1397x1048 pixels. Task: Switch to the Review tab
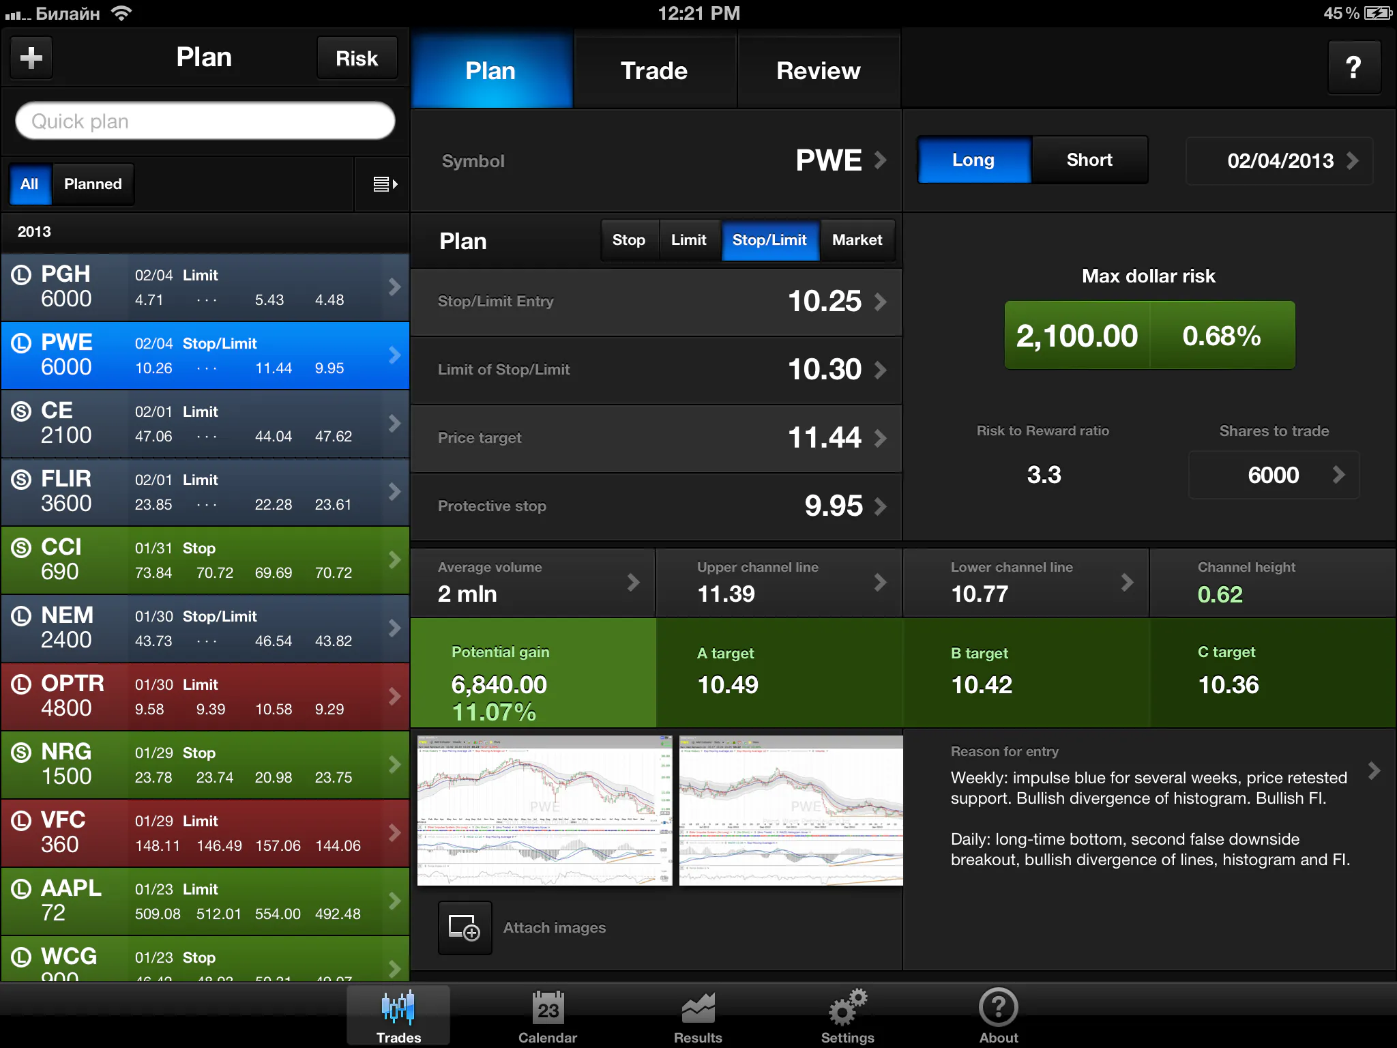click(x=819, y=70)
